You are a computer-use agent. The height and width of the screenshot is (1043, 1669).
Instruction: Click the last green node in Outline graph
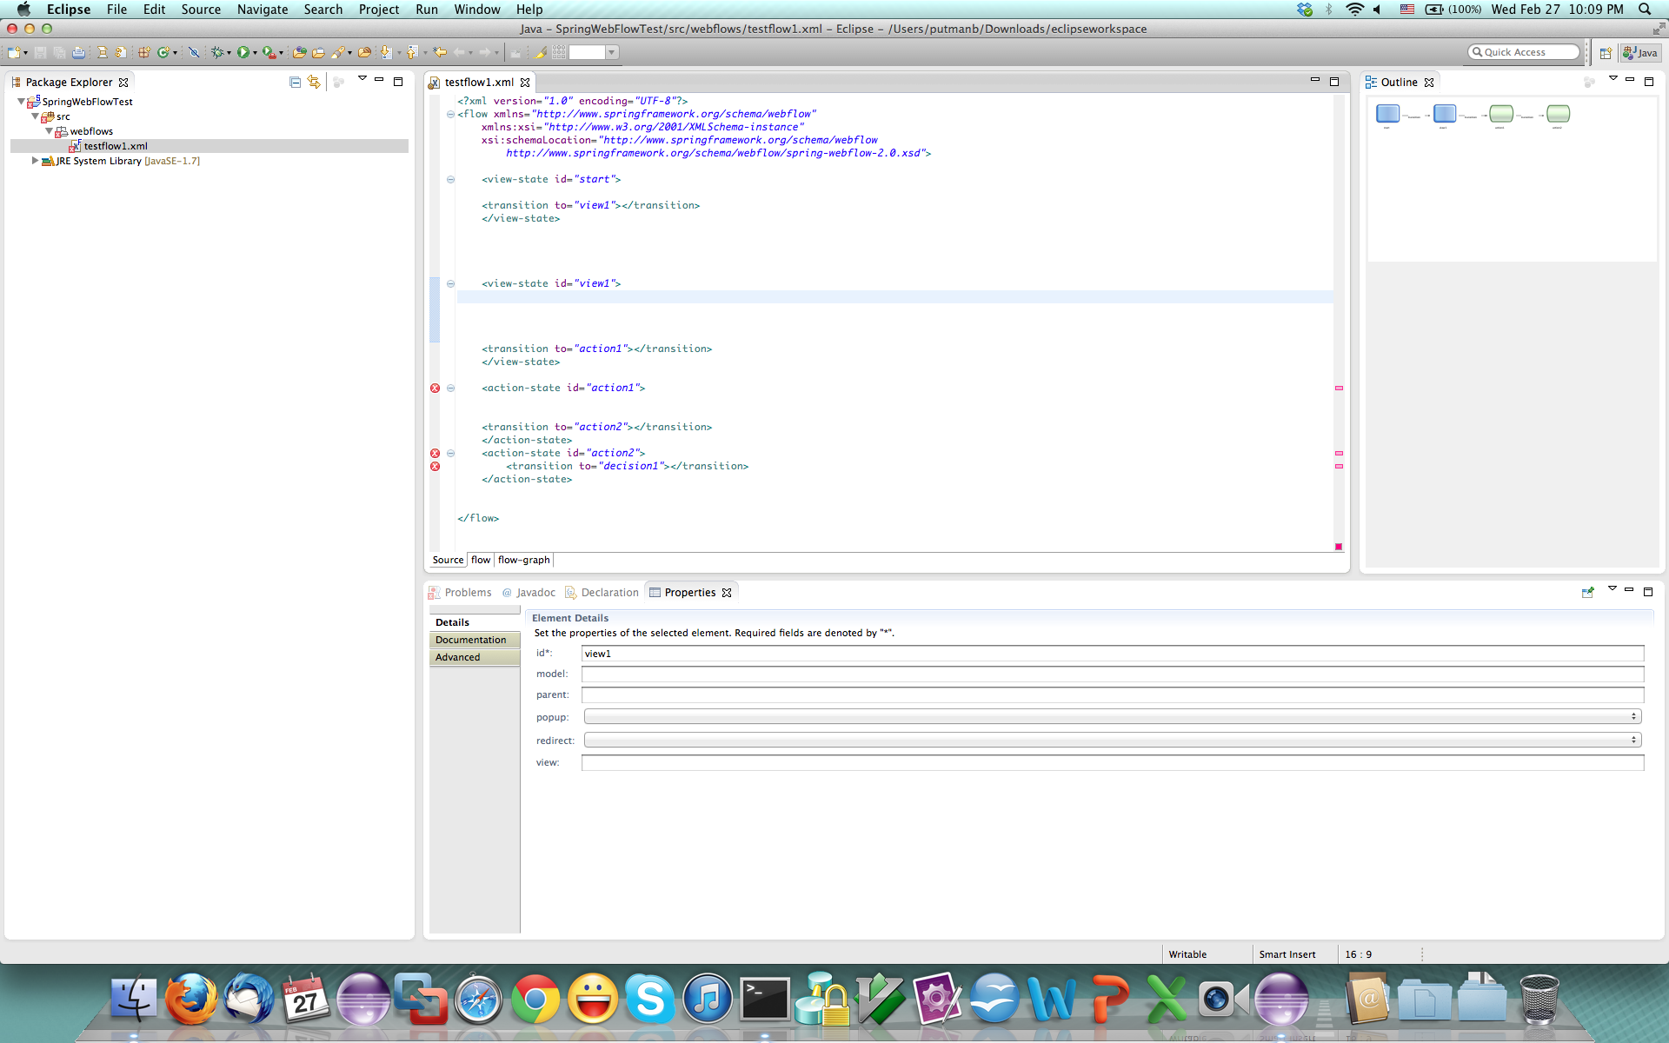coord(1559,114)
